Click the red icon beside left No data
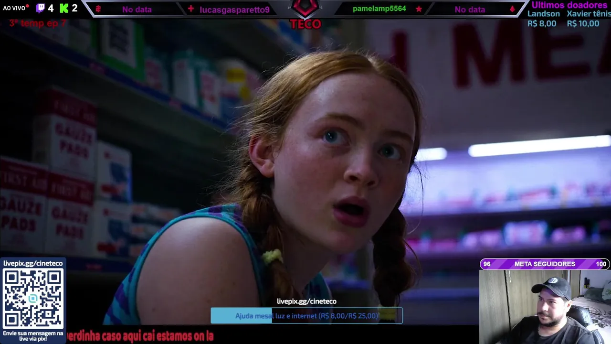This screenshot has height=344, width=611. [98, 9]
